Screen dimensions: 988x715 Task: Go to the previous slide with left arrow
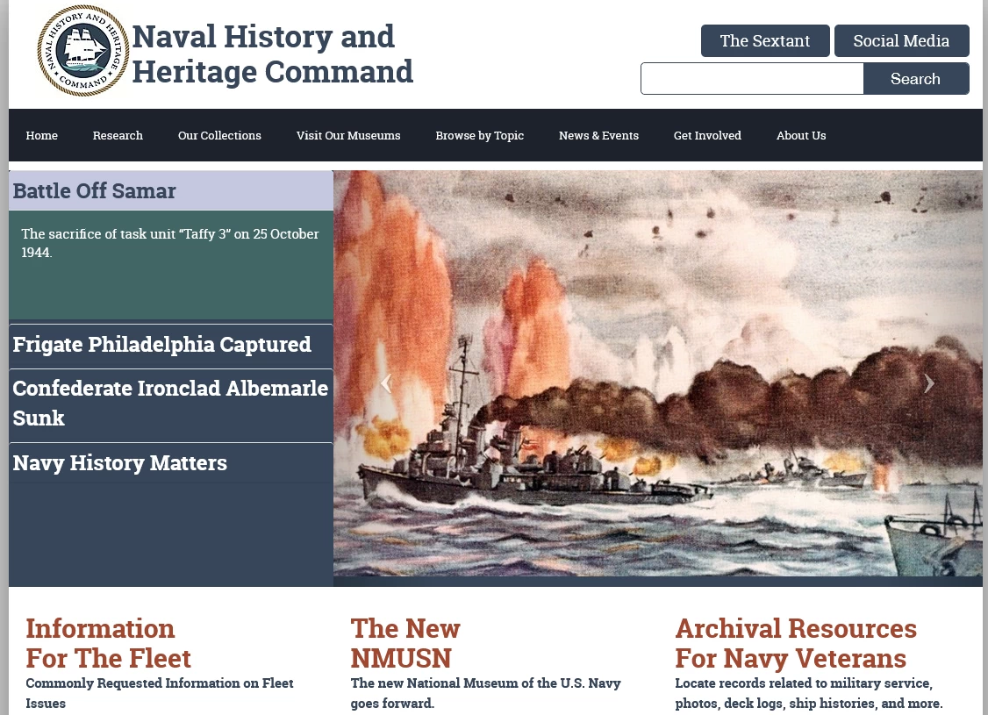[x=386, y=383]
